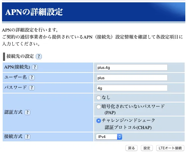Click the LTEオート接続 button
The image size is (188, 153).
pyautogui.click(x=170, y=148)
